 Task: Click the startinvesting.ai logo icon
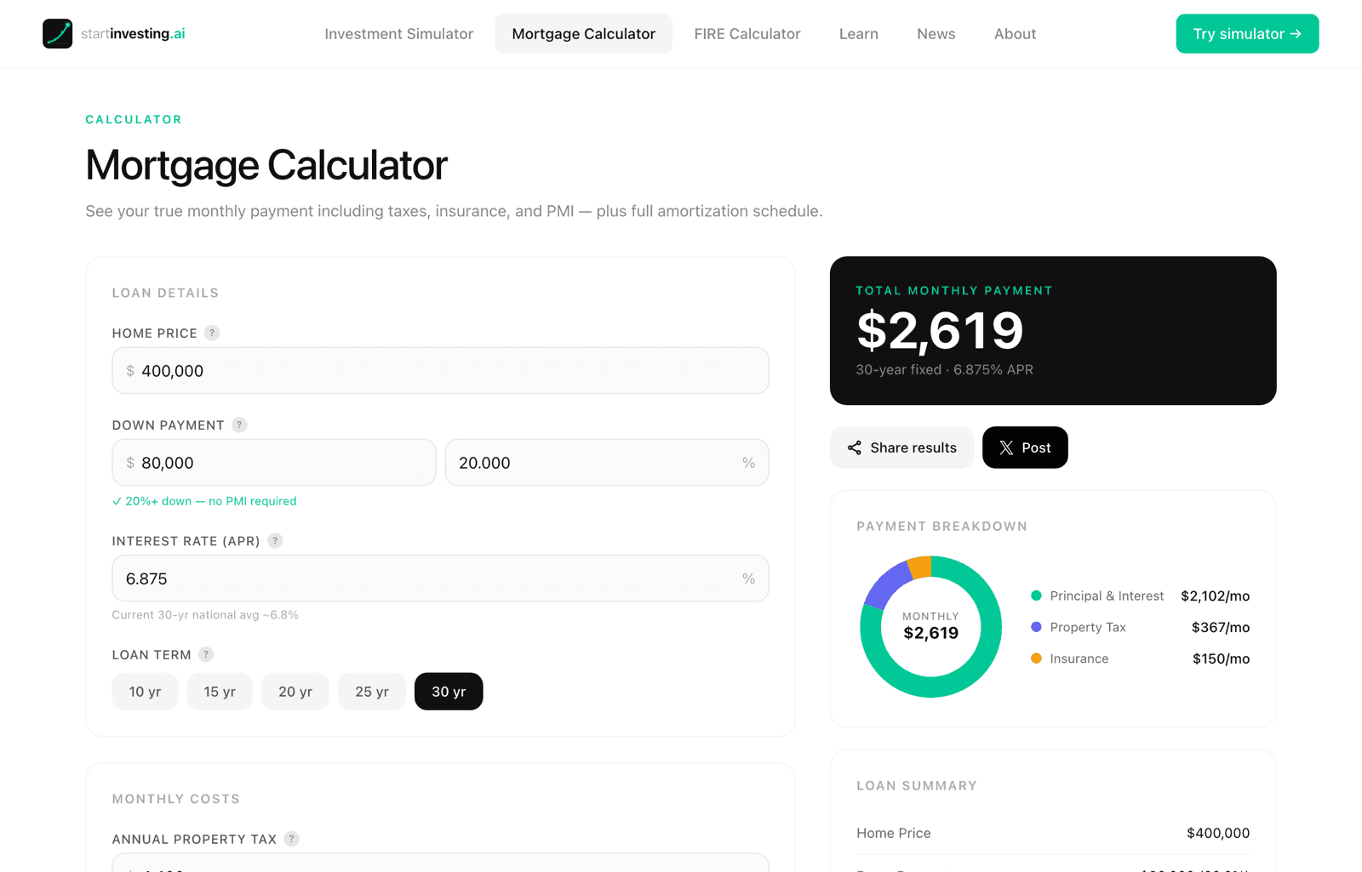click(x=58, y=34)
